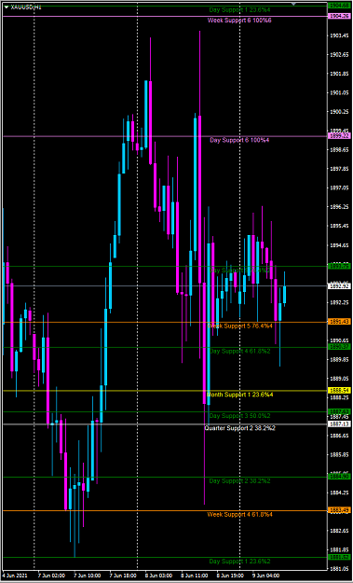Click the 1903.45 price scale value
Image resolution: width=353 pixels, height=583 pixels.
pos(339,35)
